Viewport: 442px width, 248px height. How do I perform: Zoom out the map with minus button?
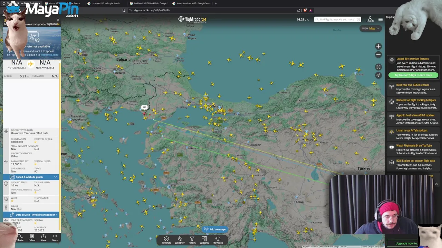tap(378, 54)
